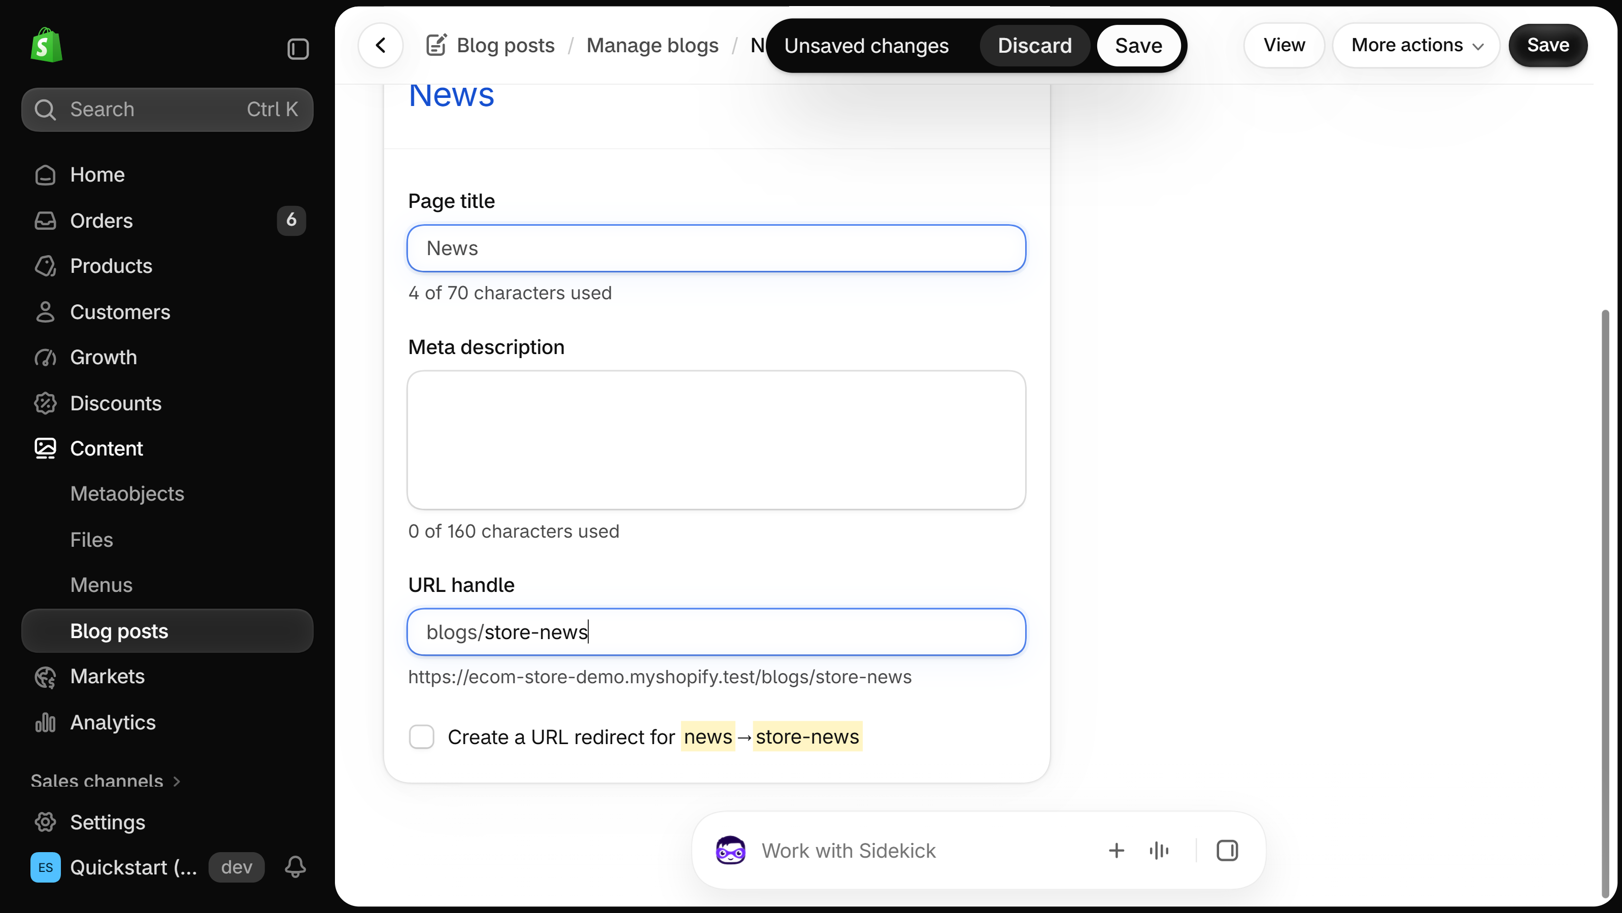Viewport: 1622px width, 913px height.
Task: Click the View button
Action: (x=1285, y=45)
